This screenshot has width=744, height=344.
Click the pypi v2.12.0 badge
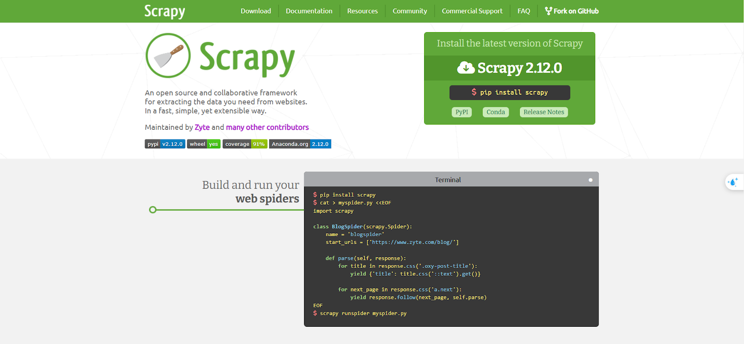click(x=165, y=144)
